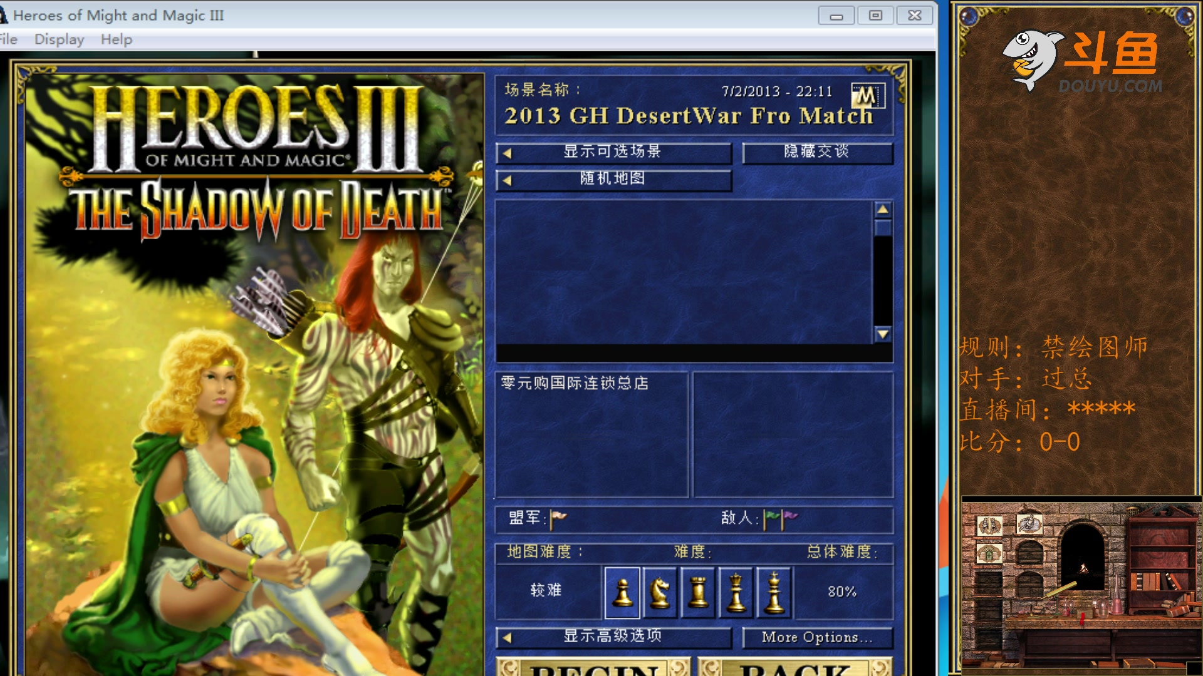
Task: Click left arrow on 显示可选场景 button
Action: click(x=507, y=153)
